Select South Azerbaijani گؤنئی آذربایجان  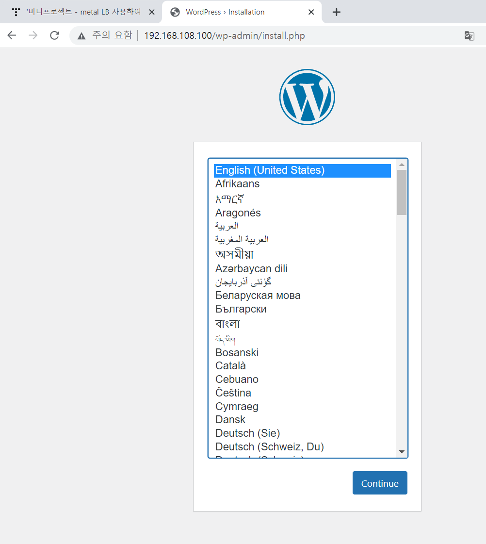pos(302,282)
